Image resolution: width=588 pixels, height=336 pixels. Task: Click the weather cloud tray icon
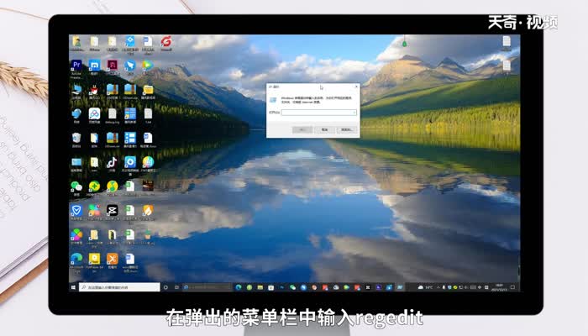(420, 287)
